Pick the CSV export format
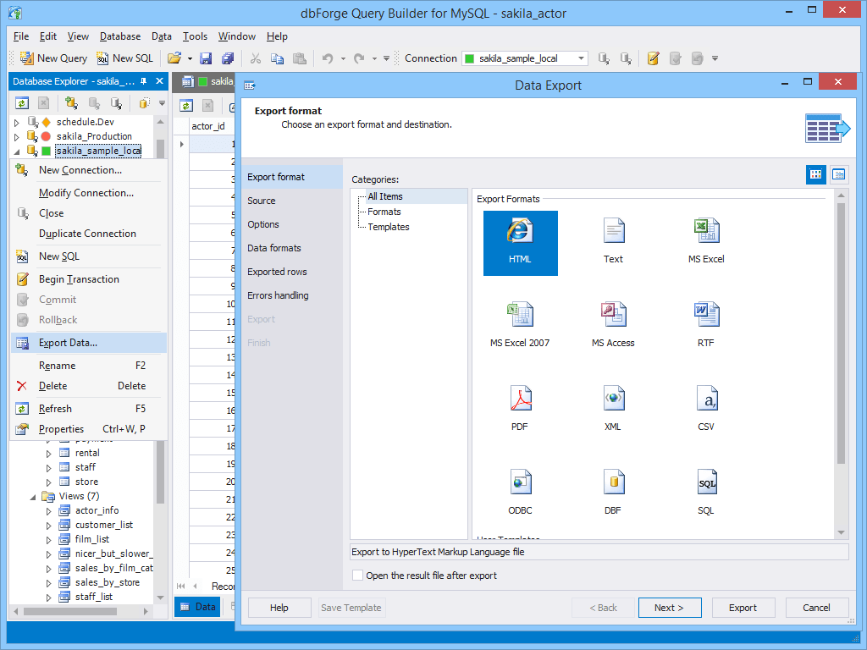Screen dimensions: 867x650 [x=706, y=407]
